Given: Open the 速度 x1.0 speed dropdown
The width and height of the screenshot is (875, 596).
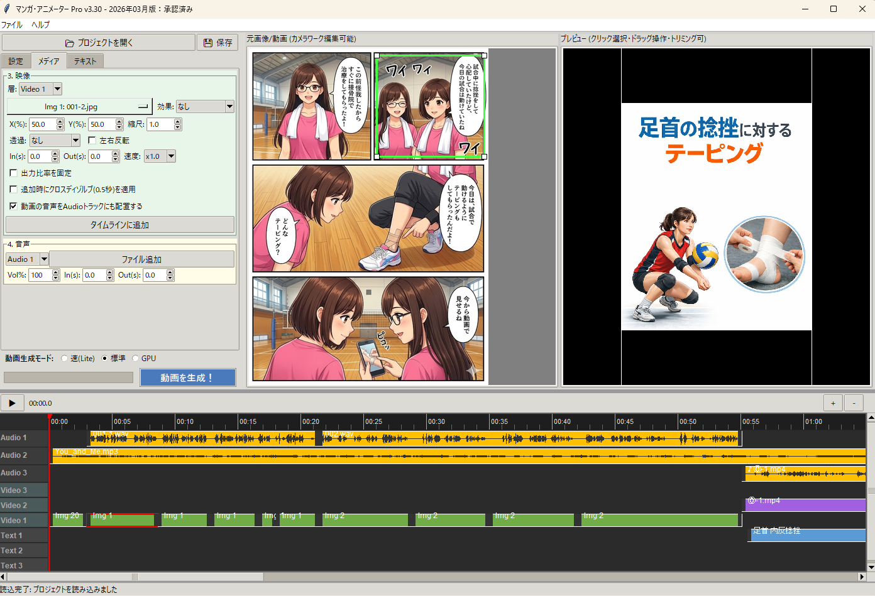Looking at the screenshot, I should (x=171, y=156).
